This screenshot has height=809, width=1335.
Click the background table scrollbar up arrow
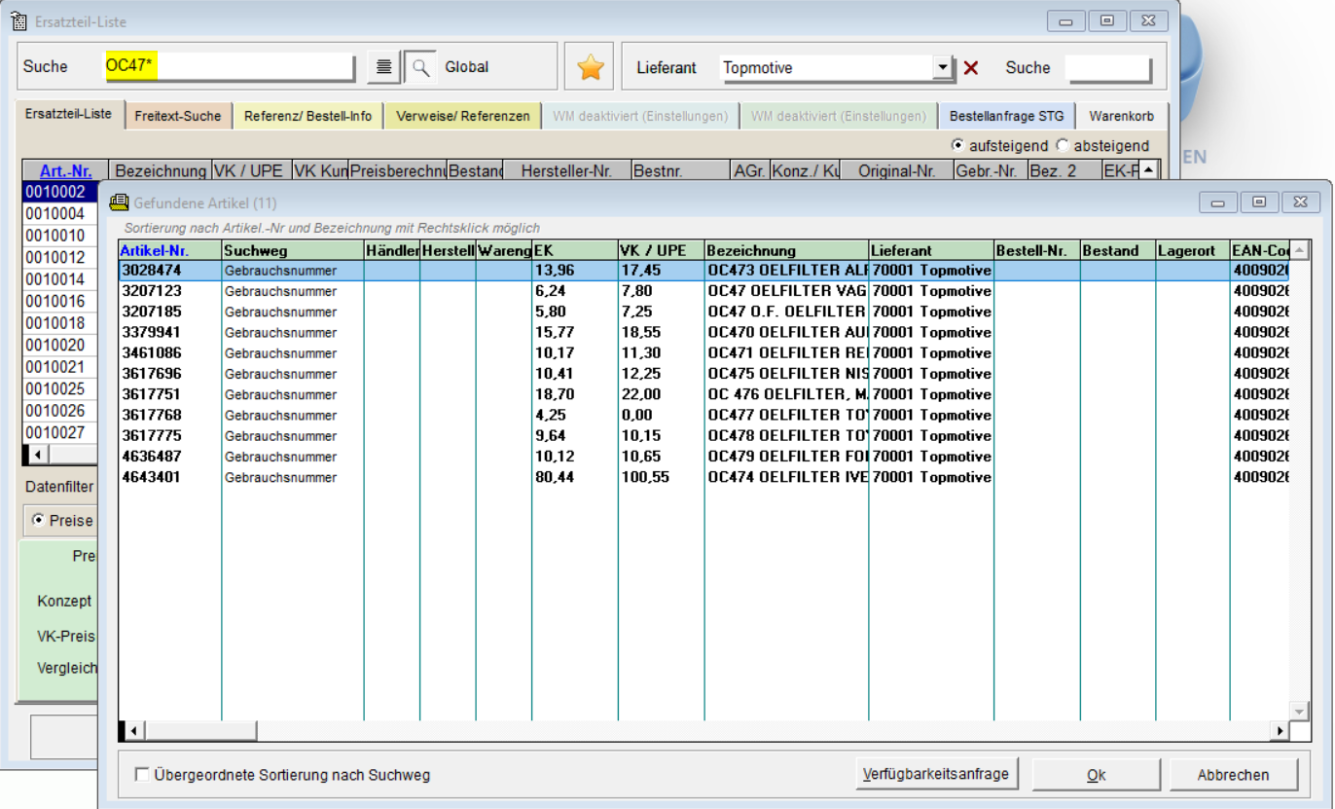tap(1149, 170)
